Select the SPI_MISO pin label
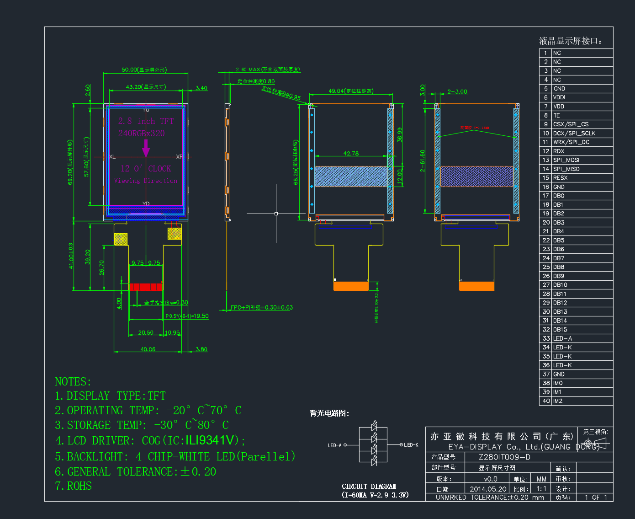 566,169
